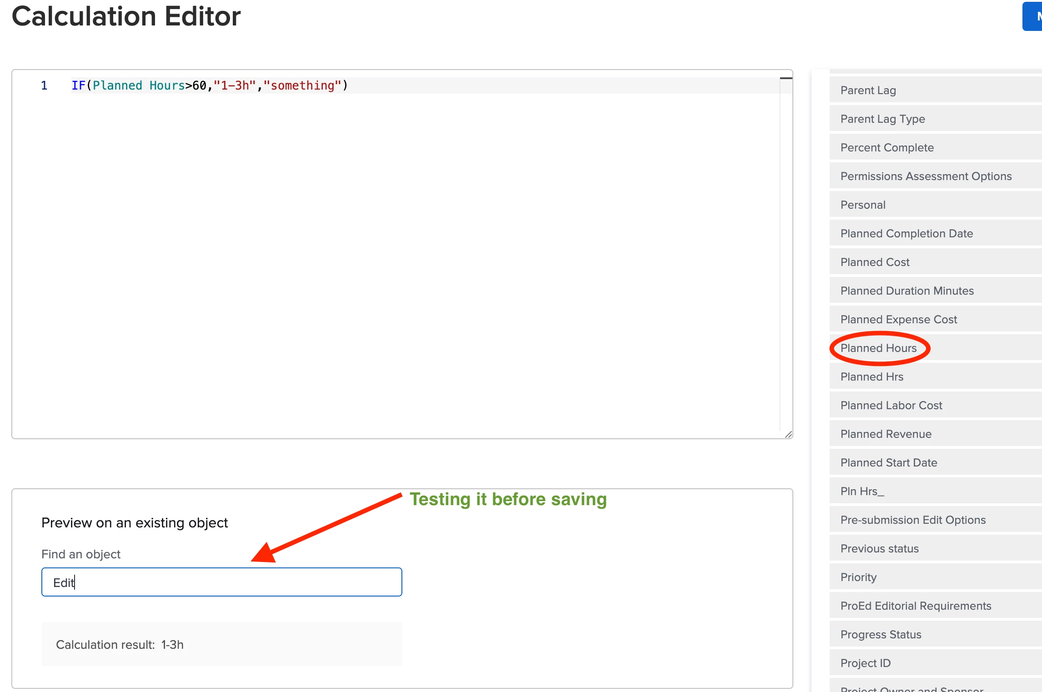Click Planned Expense Cost item
This screenshot has height=692, width=1042.
[898, 319]
